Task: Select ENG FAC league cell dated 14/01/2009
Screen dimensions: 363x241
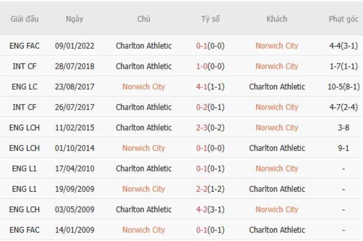Action: (25, 230)
